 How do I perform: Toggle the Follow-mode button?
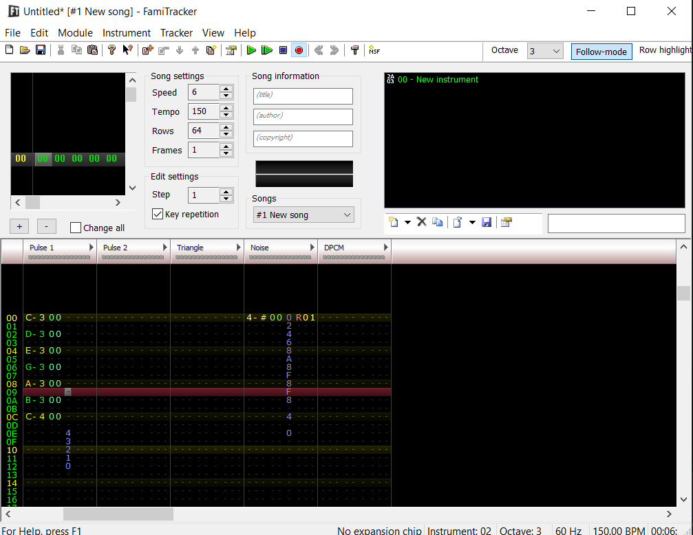point(601,52)
